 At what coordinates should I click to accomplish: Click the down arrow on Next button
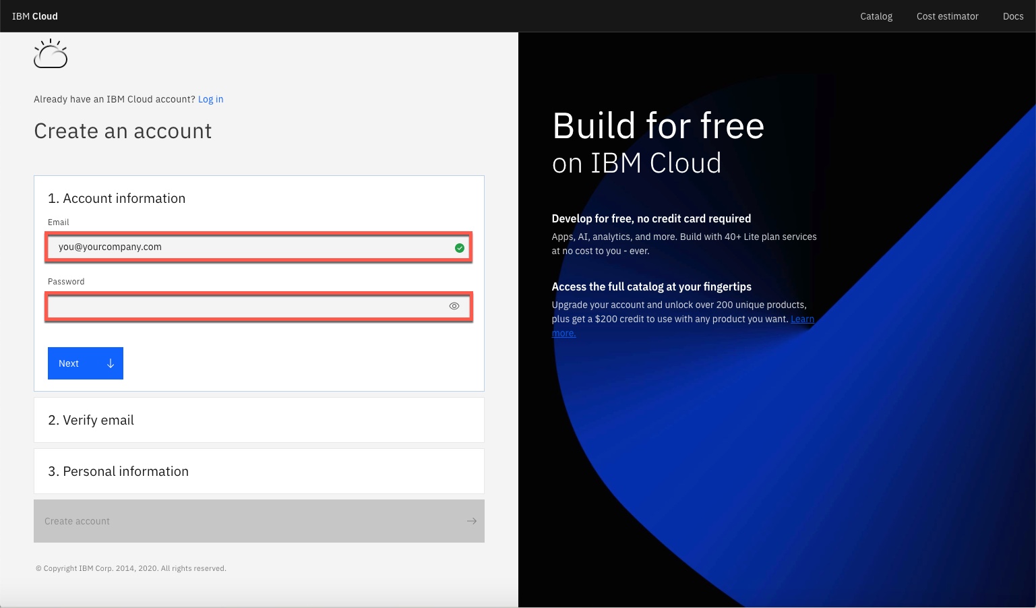point(111,363)
